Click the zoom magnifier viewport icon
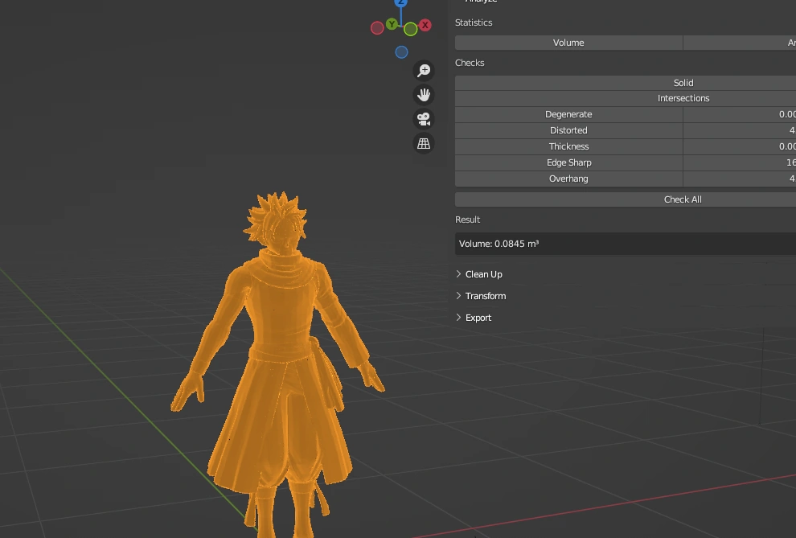Viewport: 796px width, 538px height. (424, 71)
